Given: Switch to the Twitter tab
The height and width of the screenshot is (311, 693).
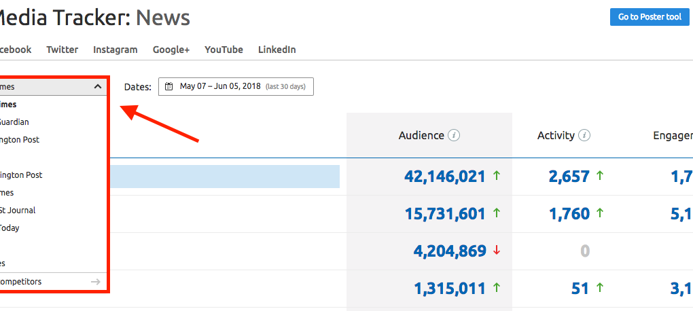Looking at the screenshot, I should [x=62, y=50].
